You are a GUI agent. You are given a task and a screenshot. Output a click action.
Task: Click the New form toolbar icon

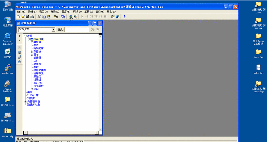pos(18,17)
